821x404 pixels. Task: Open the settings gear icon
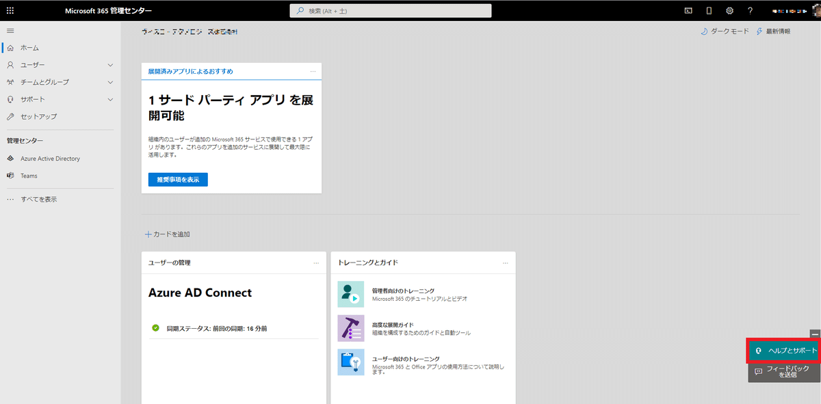(x=729, y=11)
